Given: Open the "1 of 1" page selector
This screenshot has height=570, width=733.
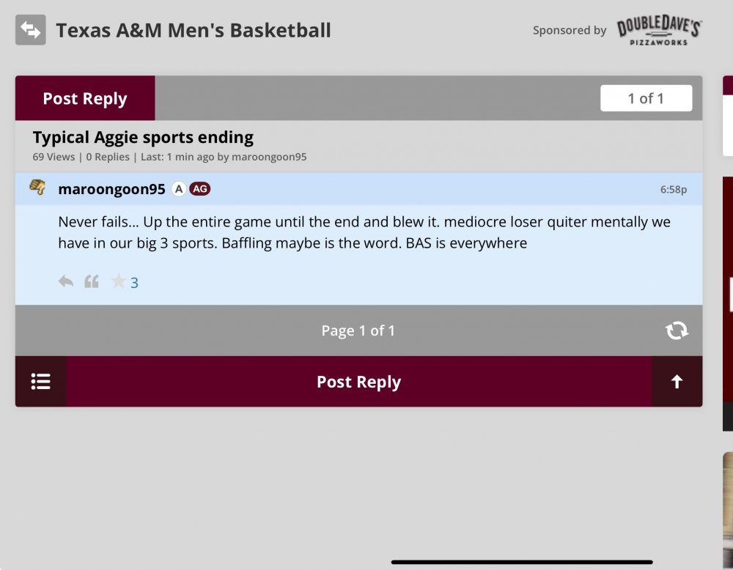Looking at the screenshot, I should pyautogui.click(x=646, y=98).
